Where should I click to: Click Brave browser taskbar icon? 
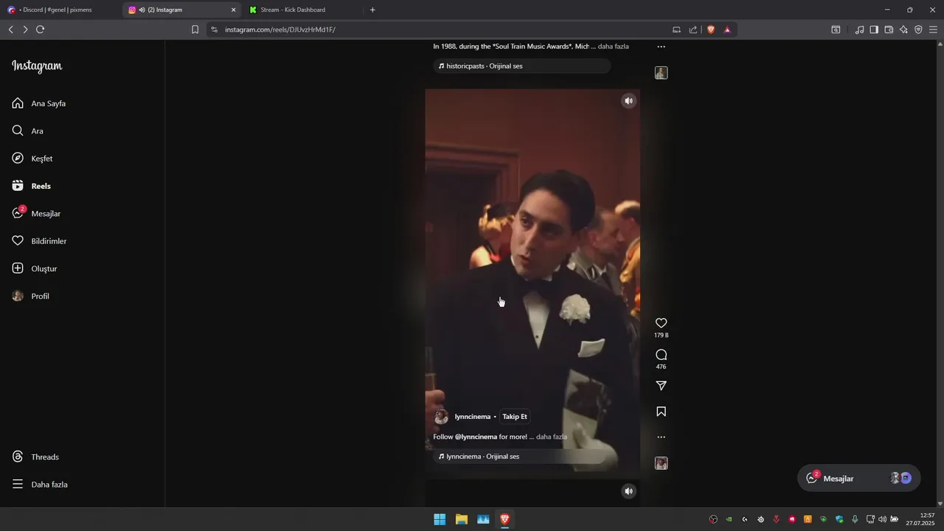coord(505,519)
